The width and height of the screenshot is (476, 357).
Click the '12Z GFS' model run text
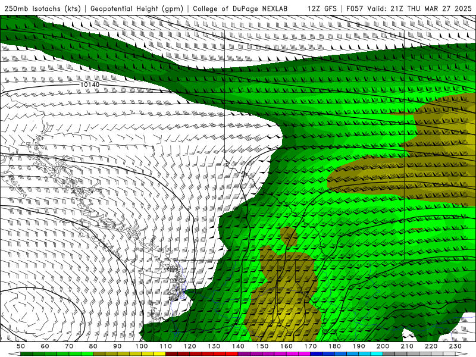click(322, 8)
